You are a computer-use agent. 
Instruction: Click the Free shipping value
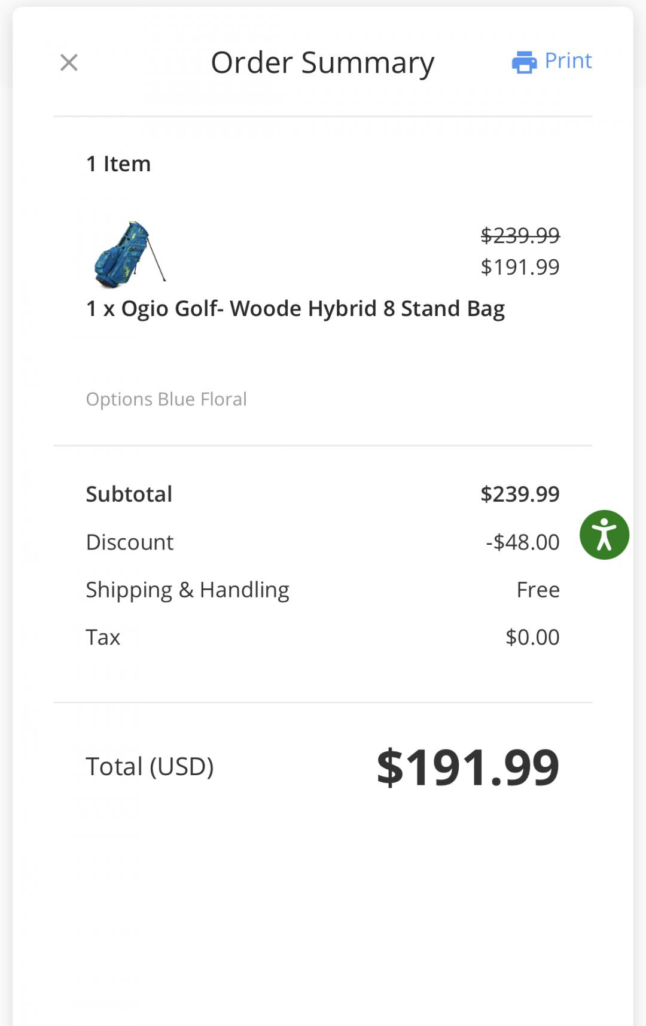click(x=538, y=590)
